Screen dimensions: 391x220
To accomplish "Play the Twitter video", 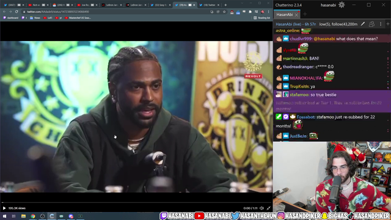I will (x=4, y=208).
